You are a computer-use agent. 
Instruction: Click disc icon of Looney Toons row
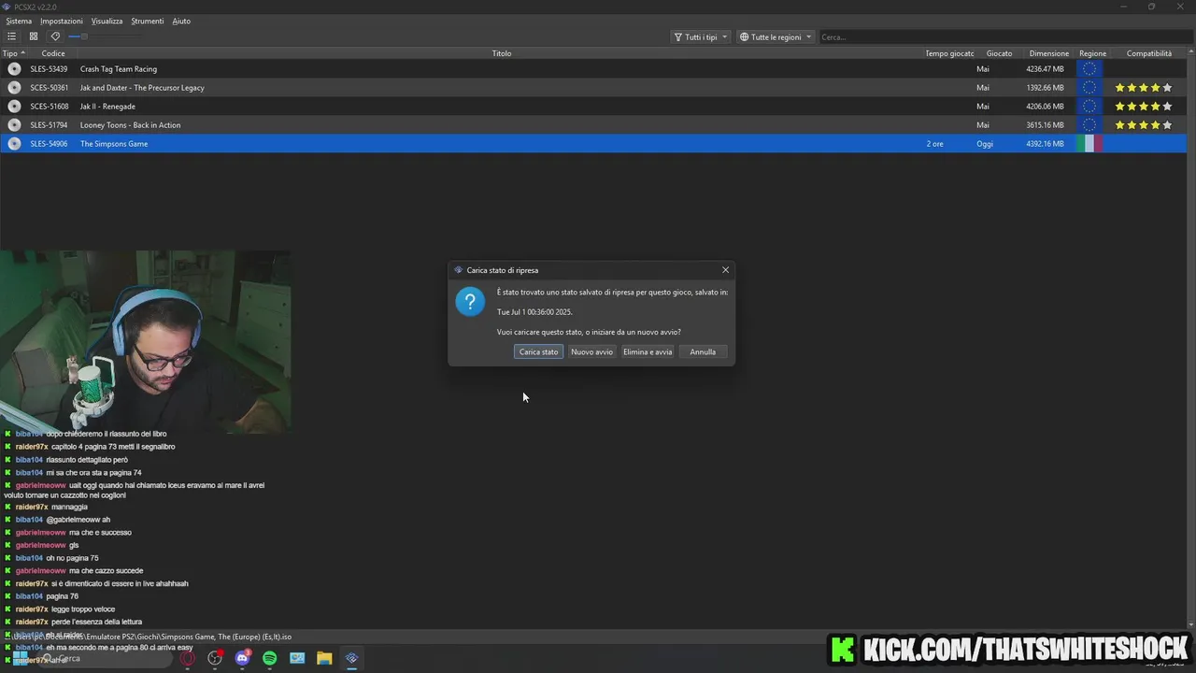click(14, 125)
